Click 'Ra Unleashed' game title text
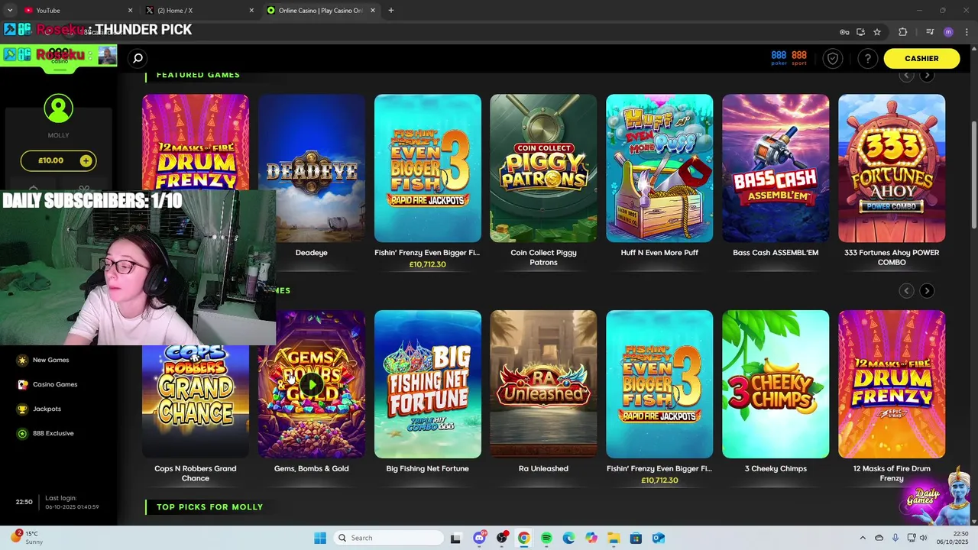The image size is (978, 550). coord(543,468)
